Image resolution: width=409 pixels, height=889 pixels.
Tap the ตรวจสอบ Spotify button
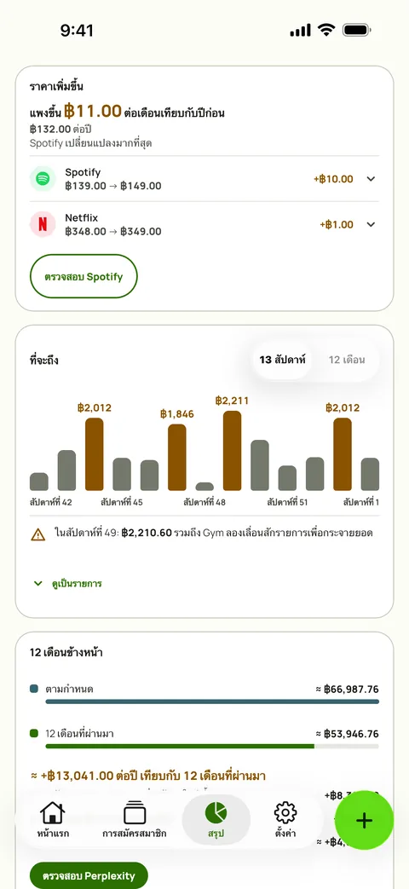(84, 276)
